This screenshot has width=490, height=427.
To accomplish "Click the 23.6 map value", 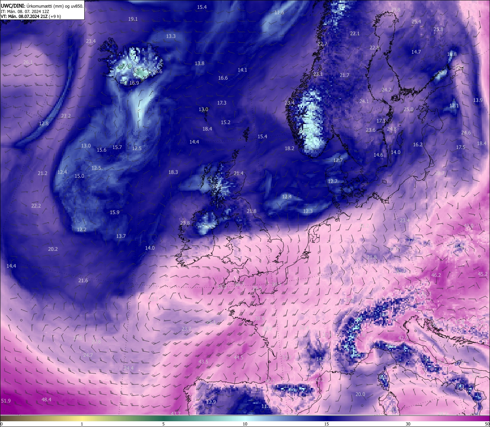I will (371, 130).
